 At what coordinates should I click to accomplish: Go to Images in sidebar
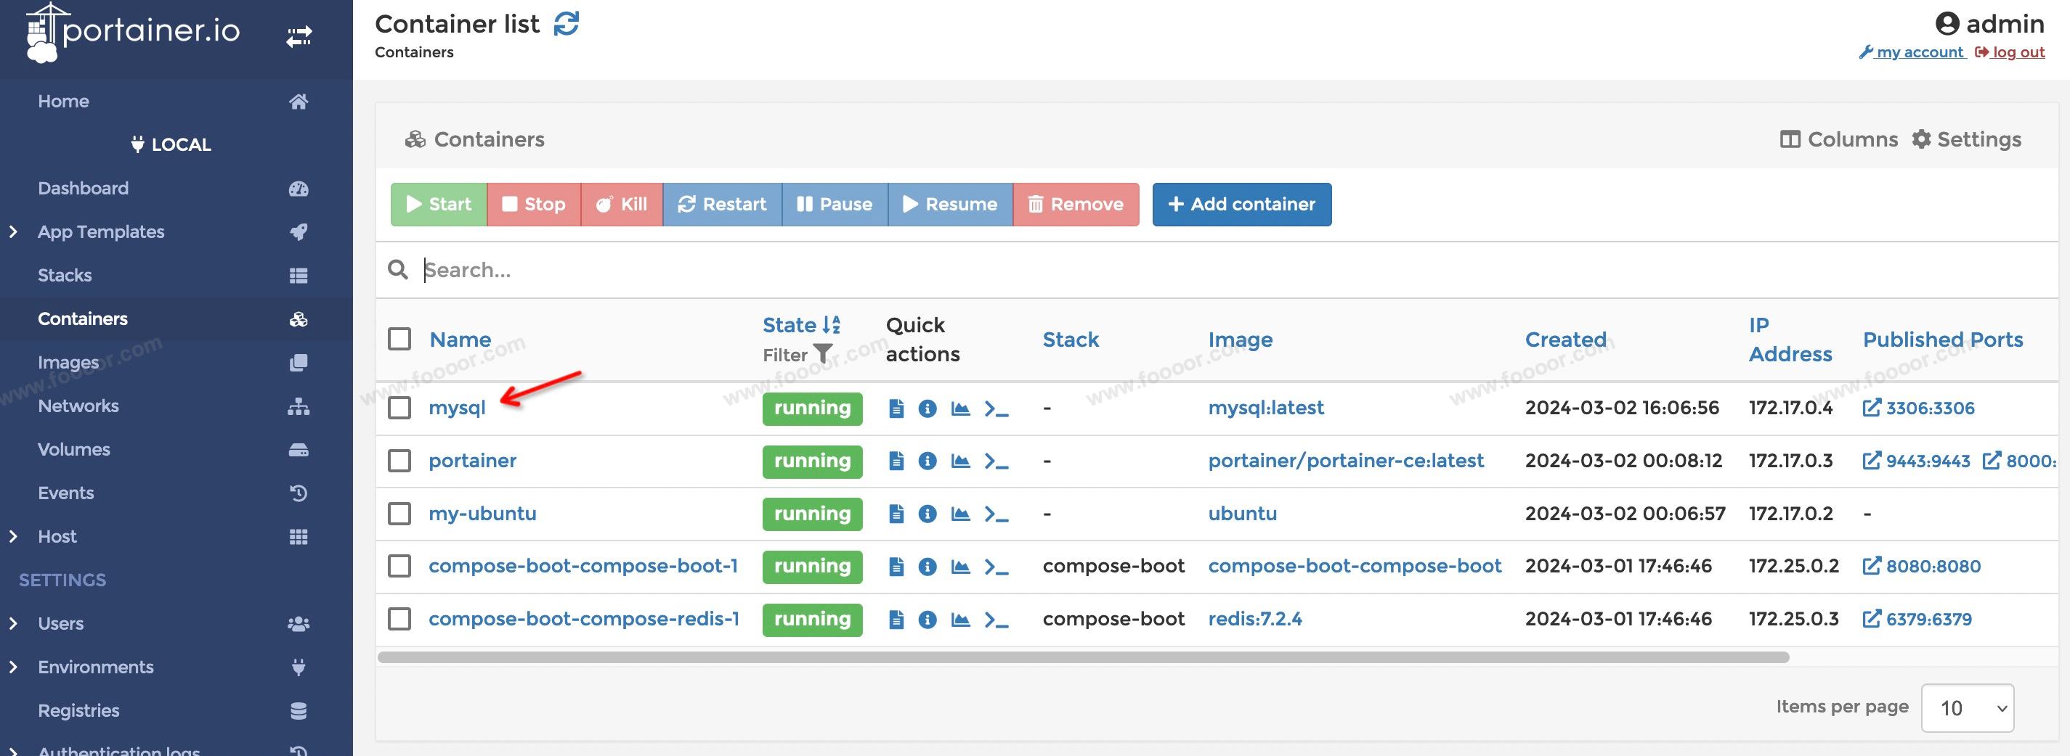[x=68, y=362]
